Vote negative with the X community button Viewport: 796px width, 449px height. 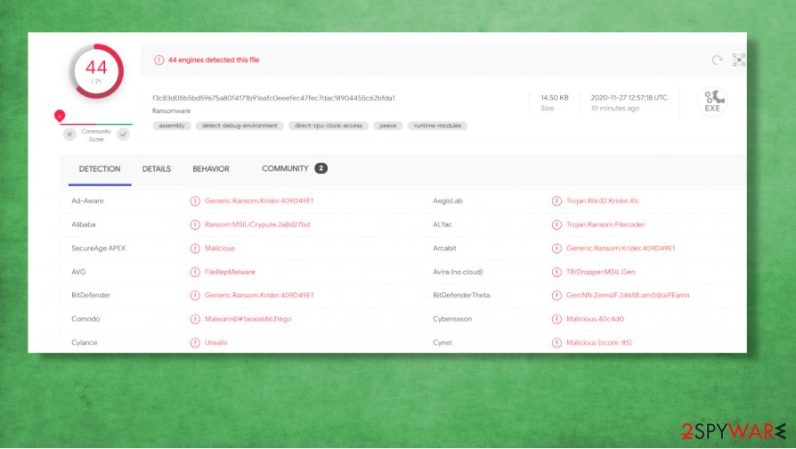pyautogui.click(x=69, y=135)
